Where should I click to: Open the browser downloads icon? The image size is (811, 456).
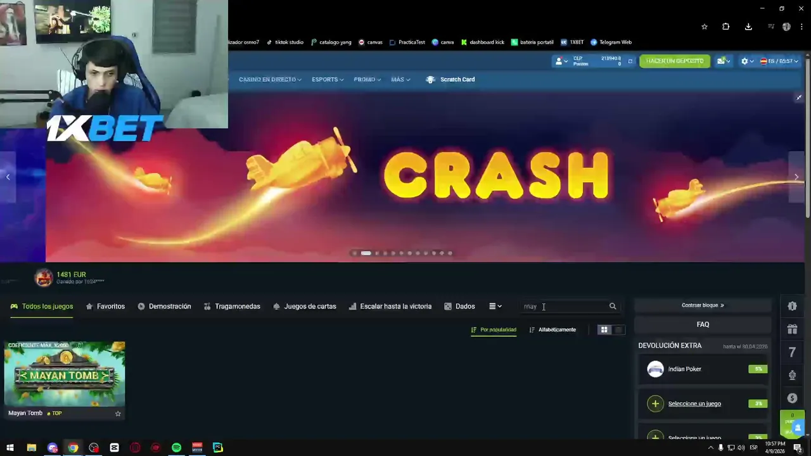pos(748,27)
